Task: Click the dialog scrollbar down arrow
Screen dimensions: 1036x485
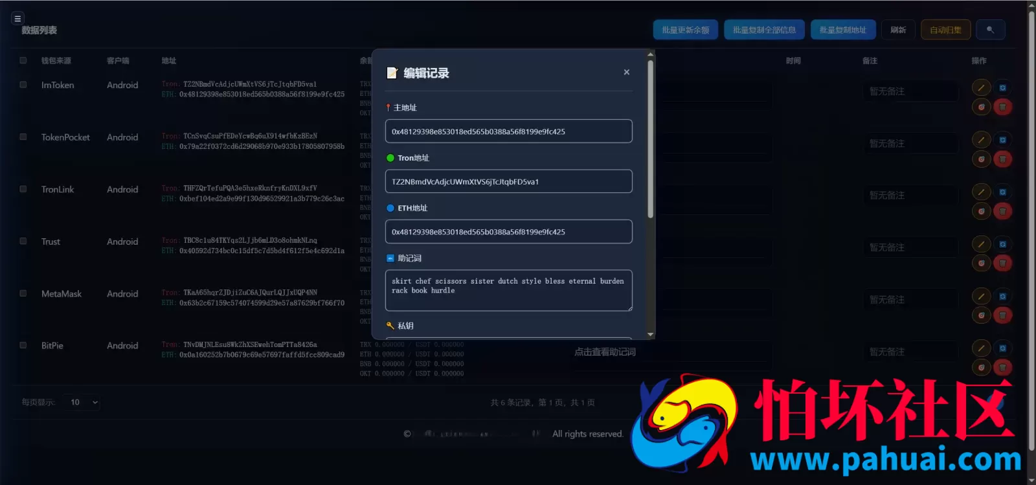Action: [x=650, y=334]
